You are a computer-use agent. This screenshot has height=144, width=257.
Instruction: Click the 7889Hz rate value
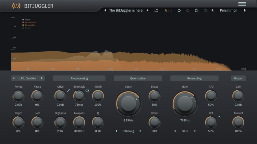185,120
